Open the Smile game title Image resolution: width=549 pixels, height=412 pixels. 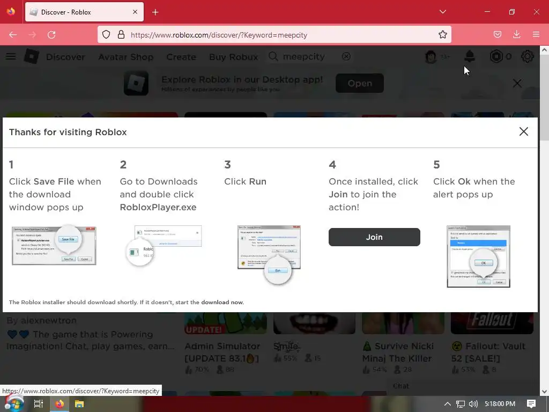(x=286, y=346)
